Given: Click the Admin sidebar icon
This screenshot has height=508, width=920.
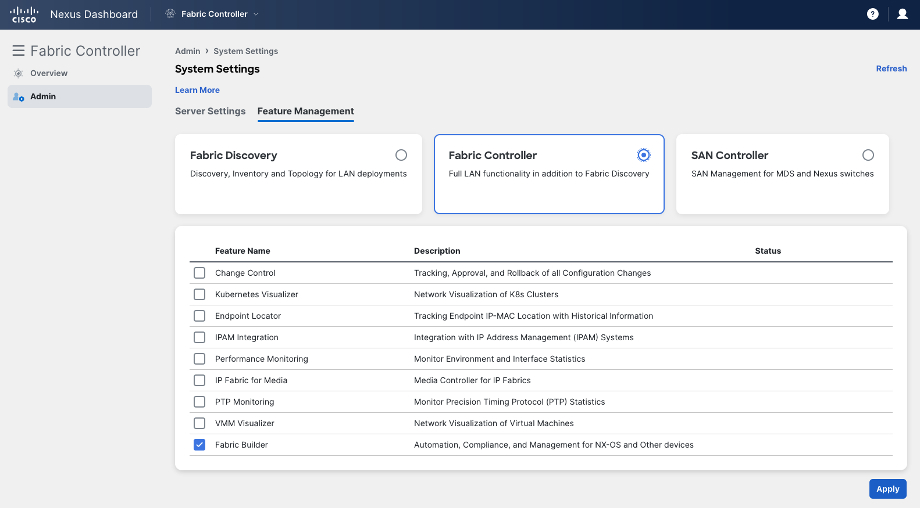Looking at the screenshot, I should [x=19, y=96].
